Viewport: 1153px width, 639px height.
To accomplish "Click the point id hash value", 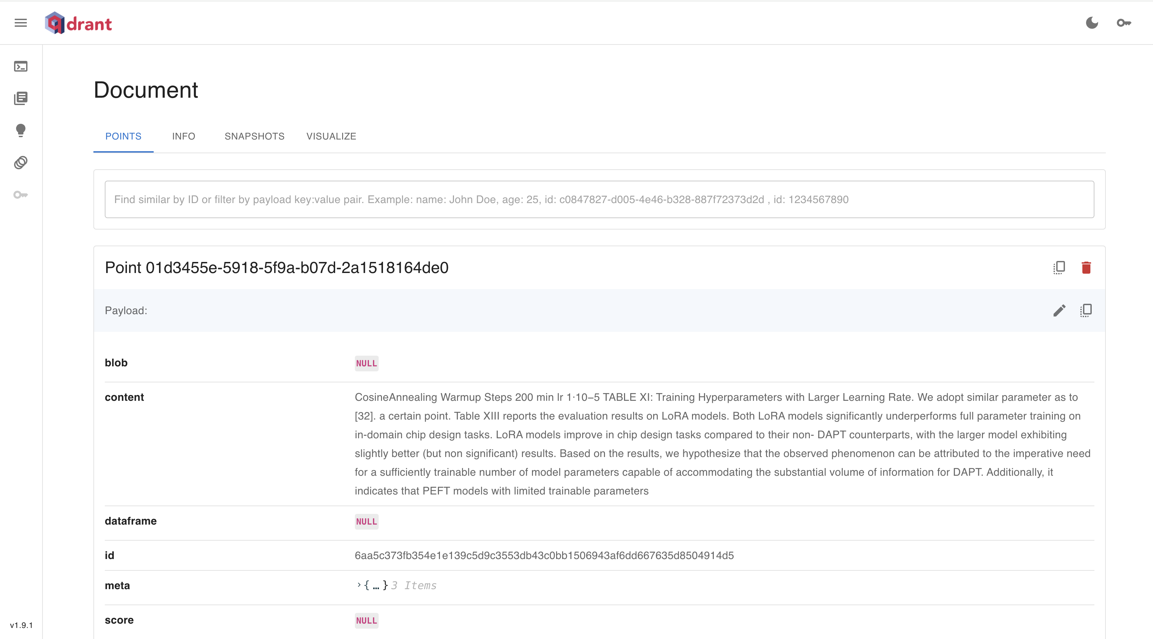I will (x=544, y=555).
